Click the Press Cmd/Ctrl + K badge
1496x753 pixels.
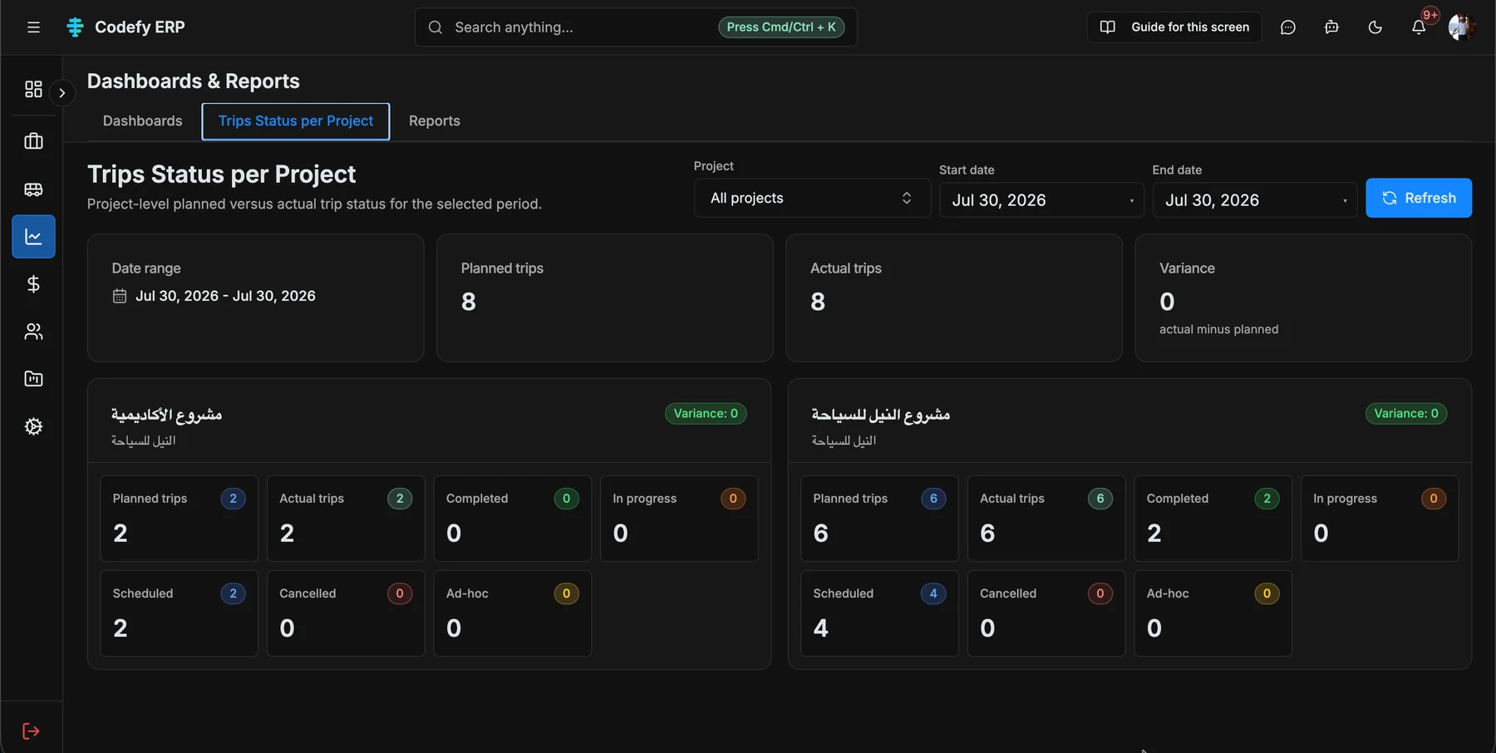pyautogui.click(x=781, y=27)
